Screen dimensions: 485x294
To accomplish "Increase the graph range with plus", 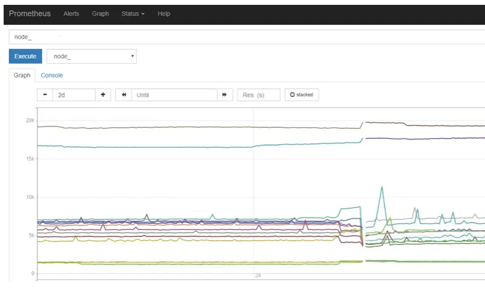I will 103,95.
